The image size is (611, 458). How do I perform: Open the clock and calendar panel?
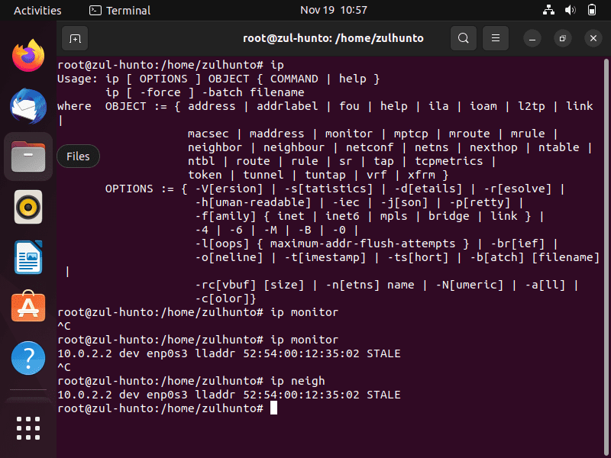point(334,10)
